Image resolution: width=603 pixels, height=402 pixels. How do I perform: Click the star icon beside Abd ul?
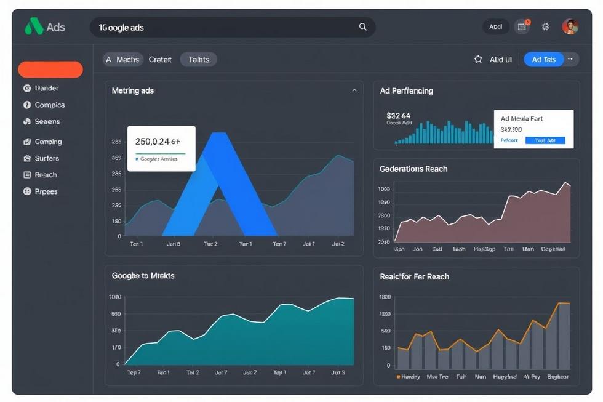[478, 60]
